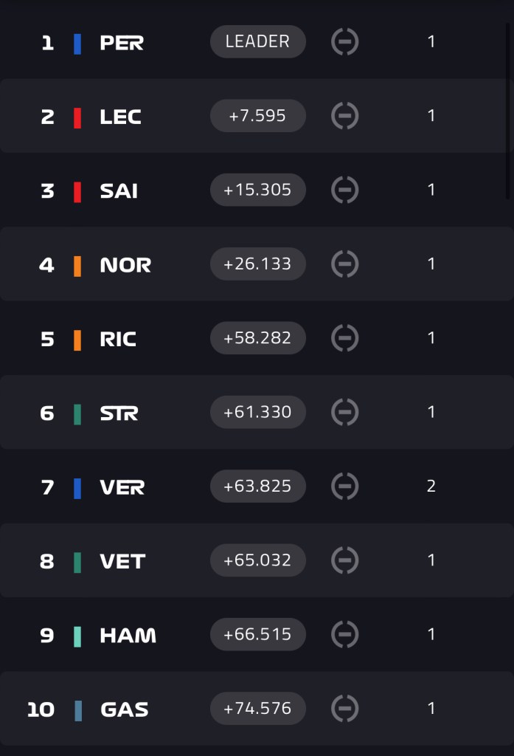This screenshot has width=514, height=756.
Task: Click the tyre icon in PER's row
Action: (345, 42)
